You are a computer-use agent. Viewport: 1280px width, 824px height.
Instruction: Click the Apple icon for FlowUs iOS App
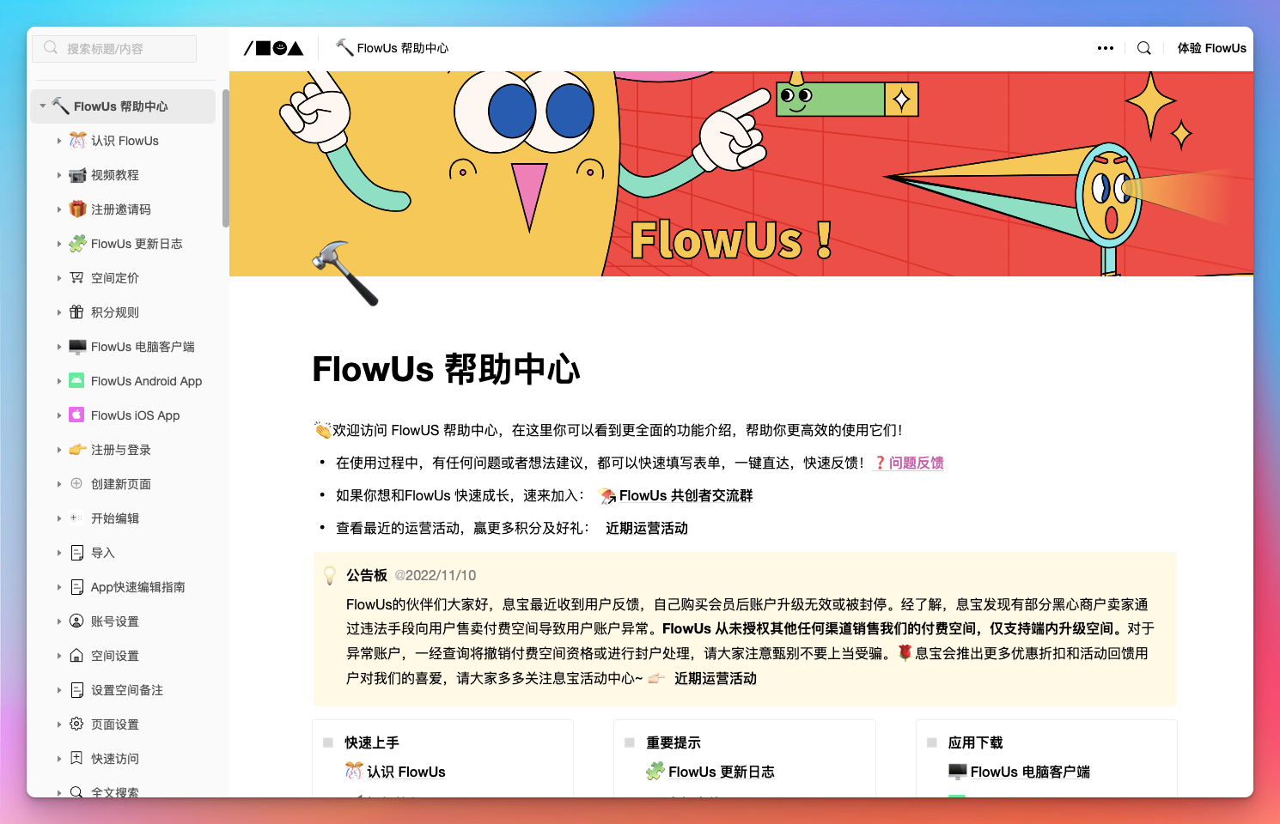click(x=76, y=415)
